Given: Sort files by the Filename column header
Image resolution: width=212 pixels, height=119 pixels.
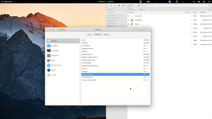Looking at the screenshot, I should click(x=157, y=12).
